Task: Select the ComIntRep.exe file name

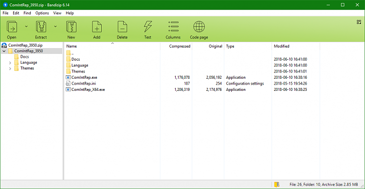Action: click(84, 77)
